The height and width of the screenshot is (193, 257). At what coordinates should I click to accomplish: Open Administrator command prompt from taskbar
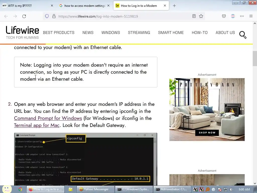tap(172, 189)
